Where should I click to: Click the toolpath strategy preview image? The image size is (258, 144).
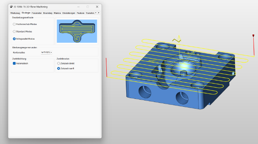point(77,31)
